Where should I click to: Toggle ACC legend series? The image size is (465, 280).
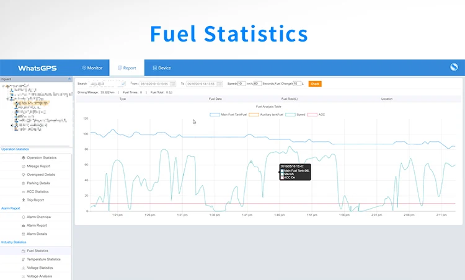tap(316, 115)
